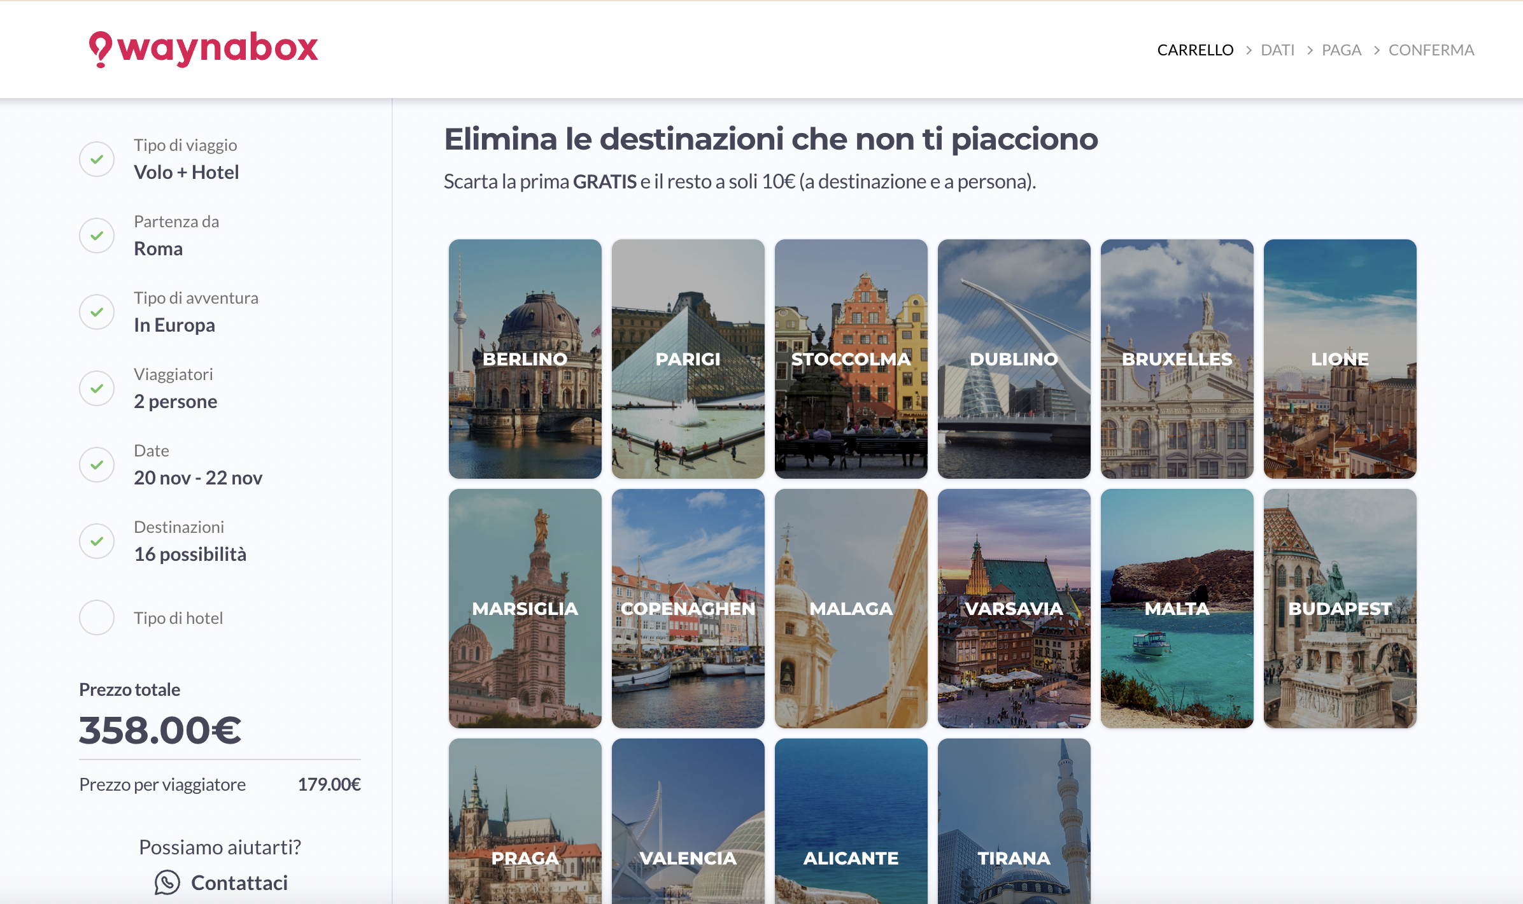Go to the CARRELLO step
The image size is (1523, 904).
tap(1195, 50)
